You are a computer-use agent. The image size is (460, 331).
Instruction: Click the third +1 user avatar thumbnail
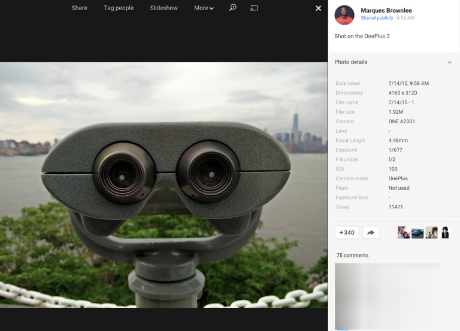(431, 233)
